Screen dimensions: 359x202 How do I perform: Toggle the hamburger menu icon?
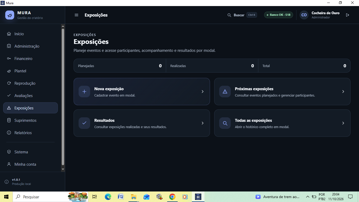click(x=76, y=15)
